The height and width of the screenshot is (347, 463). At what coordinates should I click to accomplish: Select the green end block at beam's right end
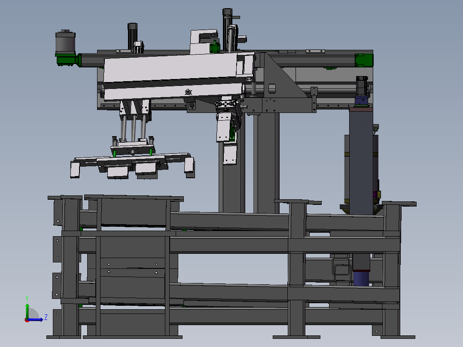click(364, 60)
